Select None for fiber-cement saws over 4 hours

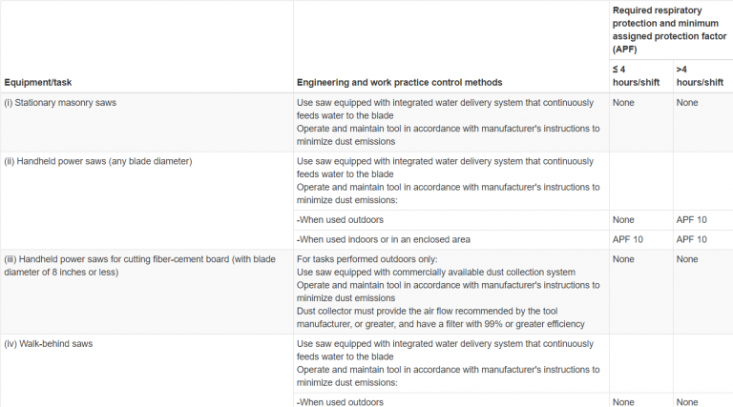[687, 258]
